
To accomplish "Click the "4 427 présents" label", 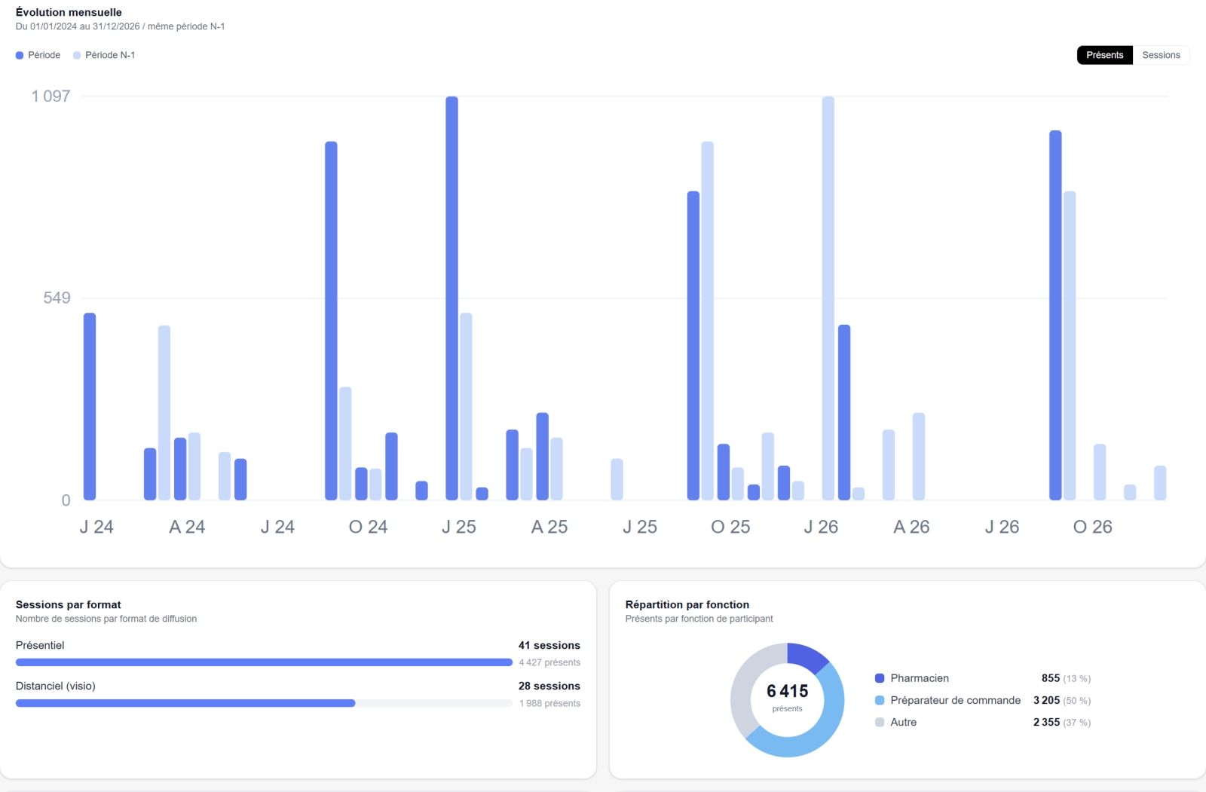I will click(549, 662).
